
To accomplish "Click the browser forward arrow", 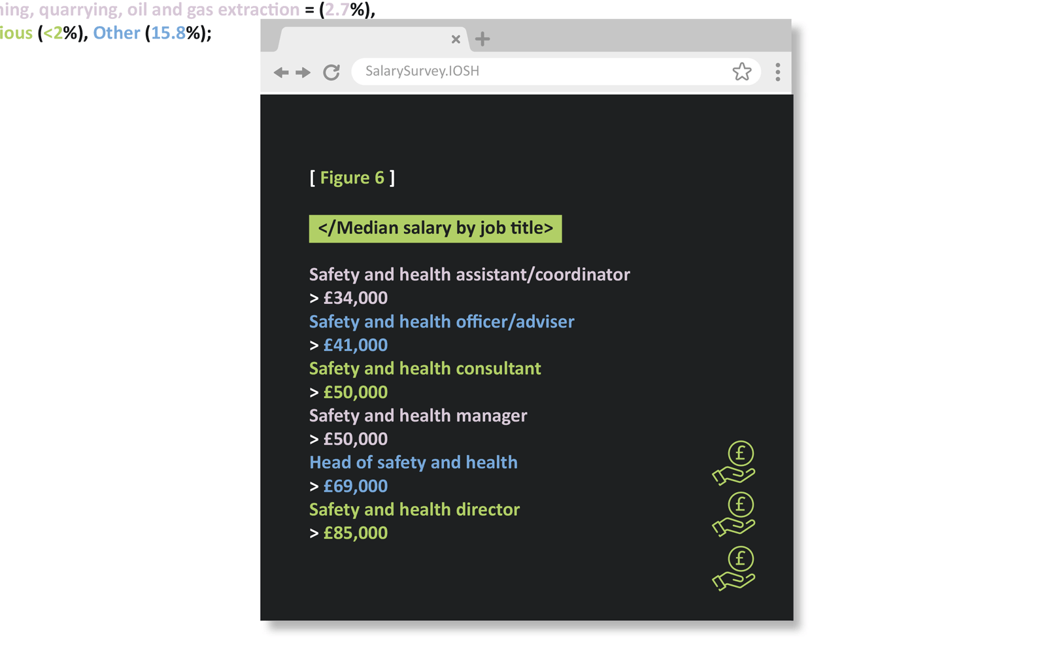I will click(303, 72).
